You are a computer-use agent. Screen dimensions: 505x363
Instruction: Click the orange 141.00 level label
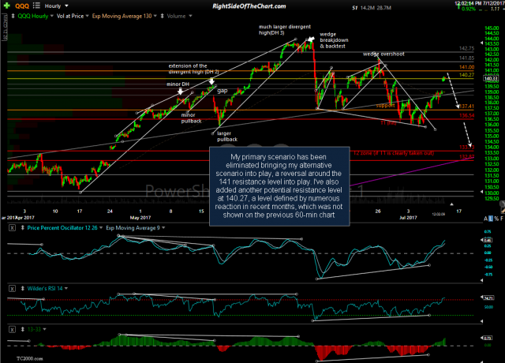pyautogui.click(x=466, y=67)
